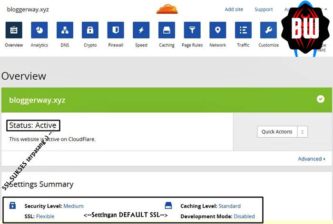Image resolution: width=333 pixels, height=224 pixels.
Task: Click the bloggerway.xyz green banner title
Action: point(37,100)
